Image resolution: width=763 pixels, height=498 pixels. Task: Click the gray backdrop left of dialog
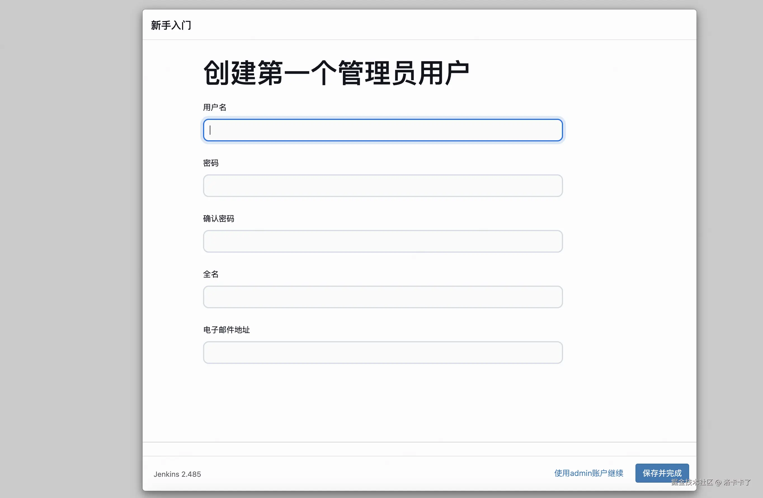tap(70, 250)
